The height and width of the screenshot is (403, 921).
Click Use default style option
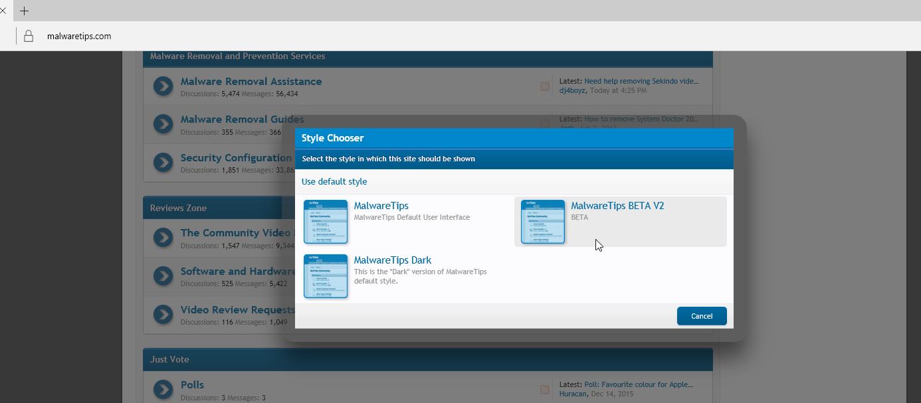tap(334, 181)
